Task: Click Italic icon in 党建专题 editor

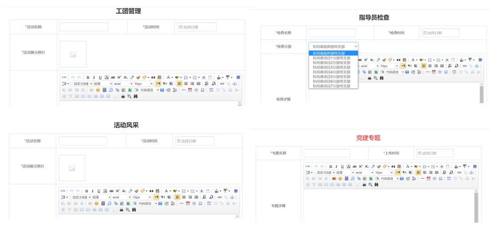Action: [336, 166]
